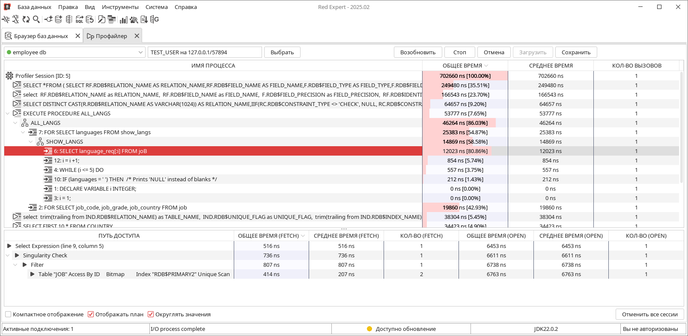This screenshot has height=336, width=688.
Task: Collapse the SHOW_LANGS tree node
Action: 31,142
